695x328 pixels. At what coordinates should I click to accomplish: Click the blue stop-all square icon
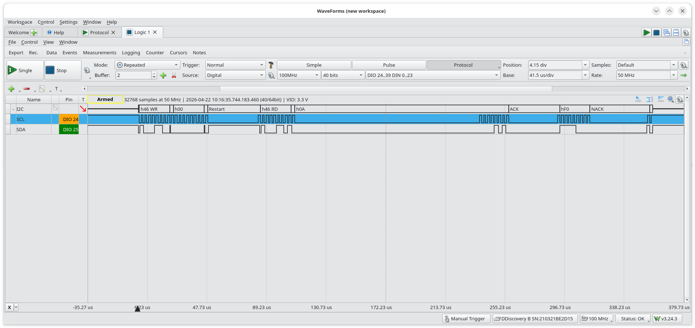(656, 32)
